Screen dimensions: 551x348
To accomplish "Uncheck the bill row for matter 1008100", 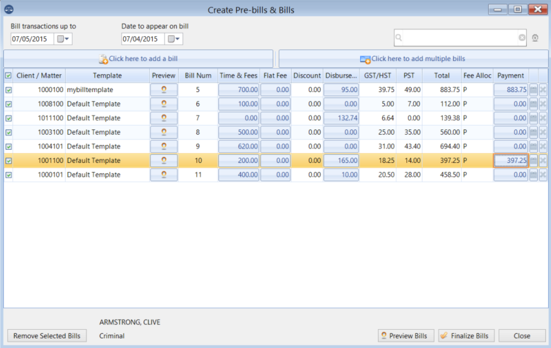I will coord(8,103).
